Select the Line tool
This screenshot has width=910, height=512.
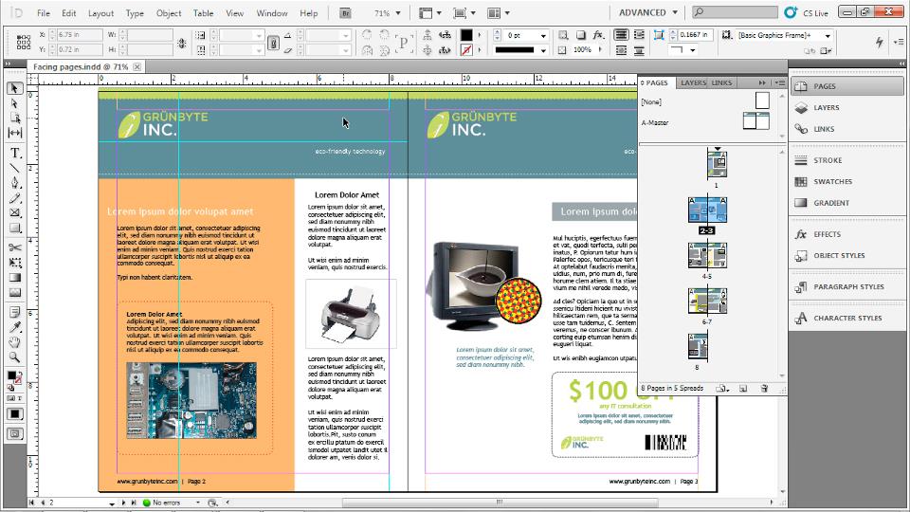coord(14,168)
